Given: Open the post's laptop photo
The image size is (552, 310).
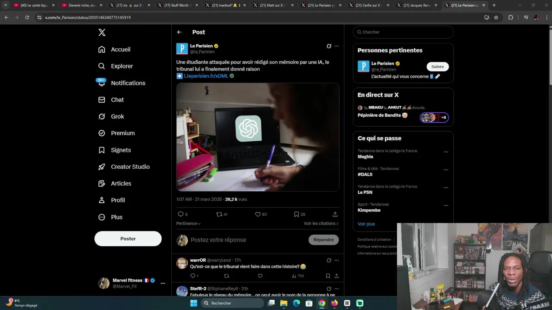Looking at the screenshot, I should pyautogui.click(x=257, y=137).
